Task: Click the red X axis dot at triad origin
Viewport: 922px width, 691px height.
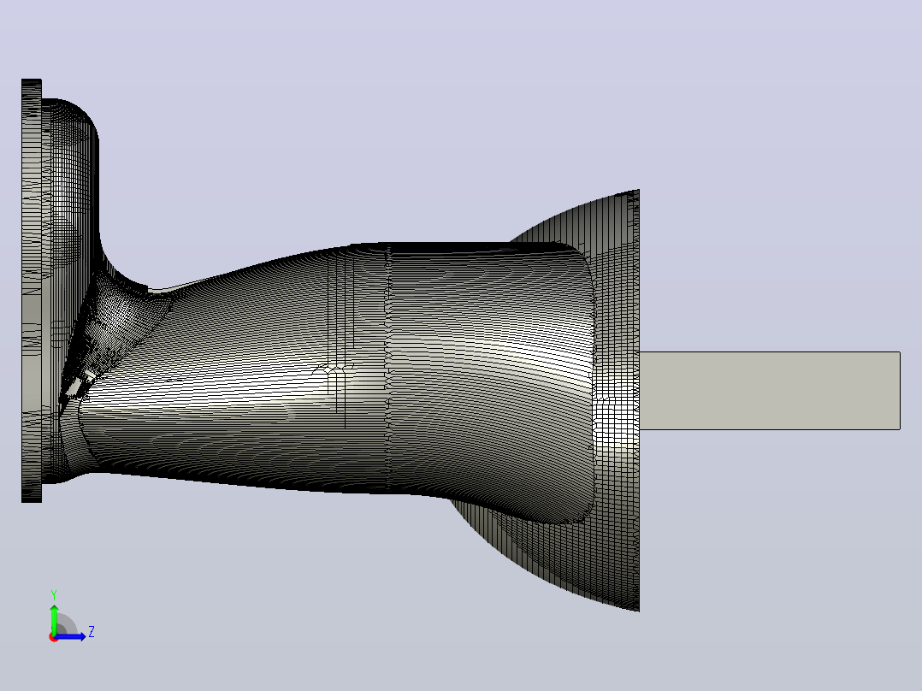Action: pyautogui.click(x=54, y=638)
